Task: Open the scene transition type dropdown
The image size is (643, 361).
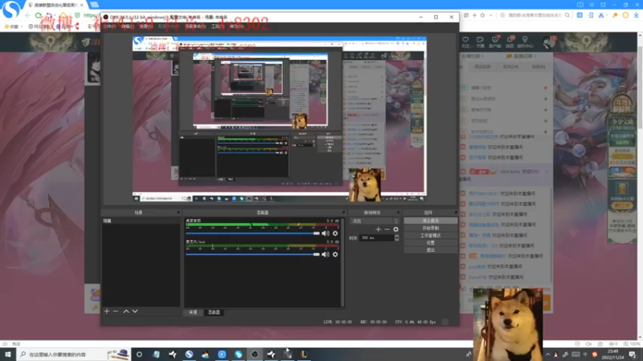Action: pos(375,221)
